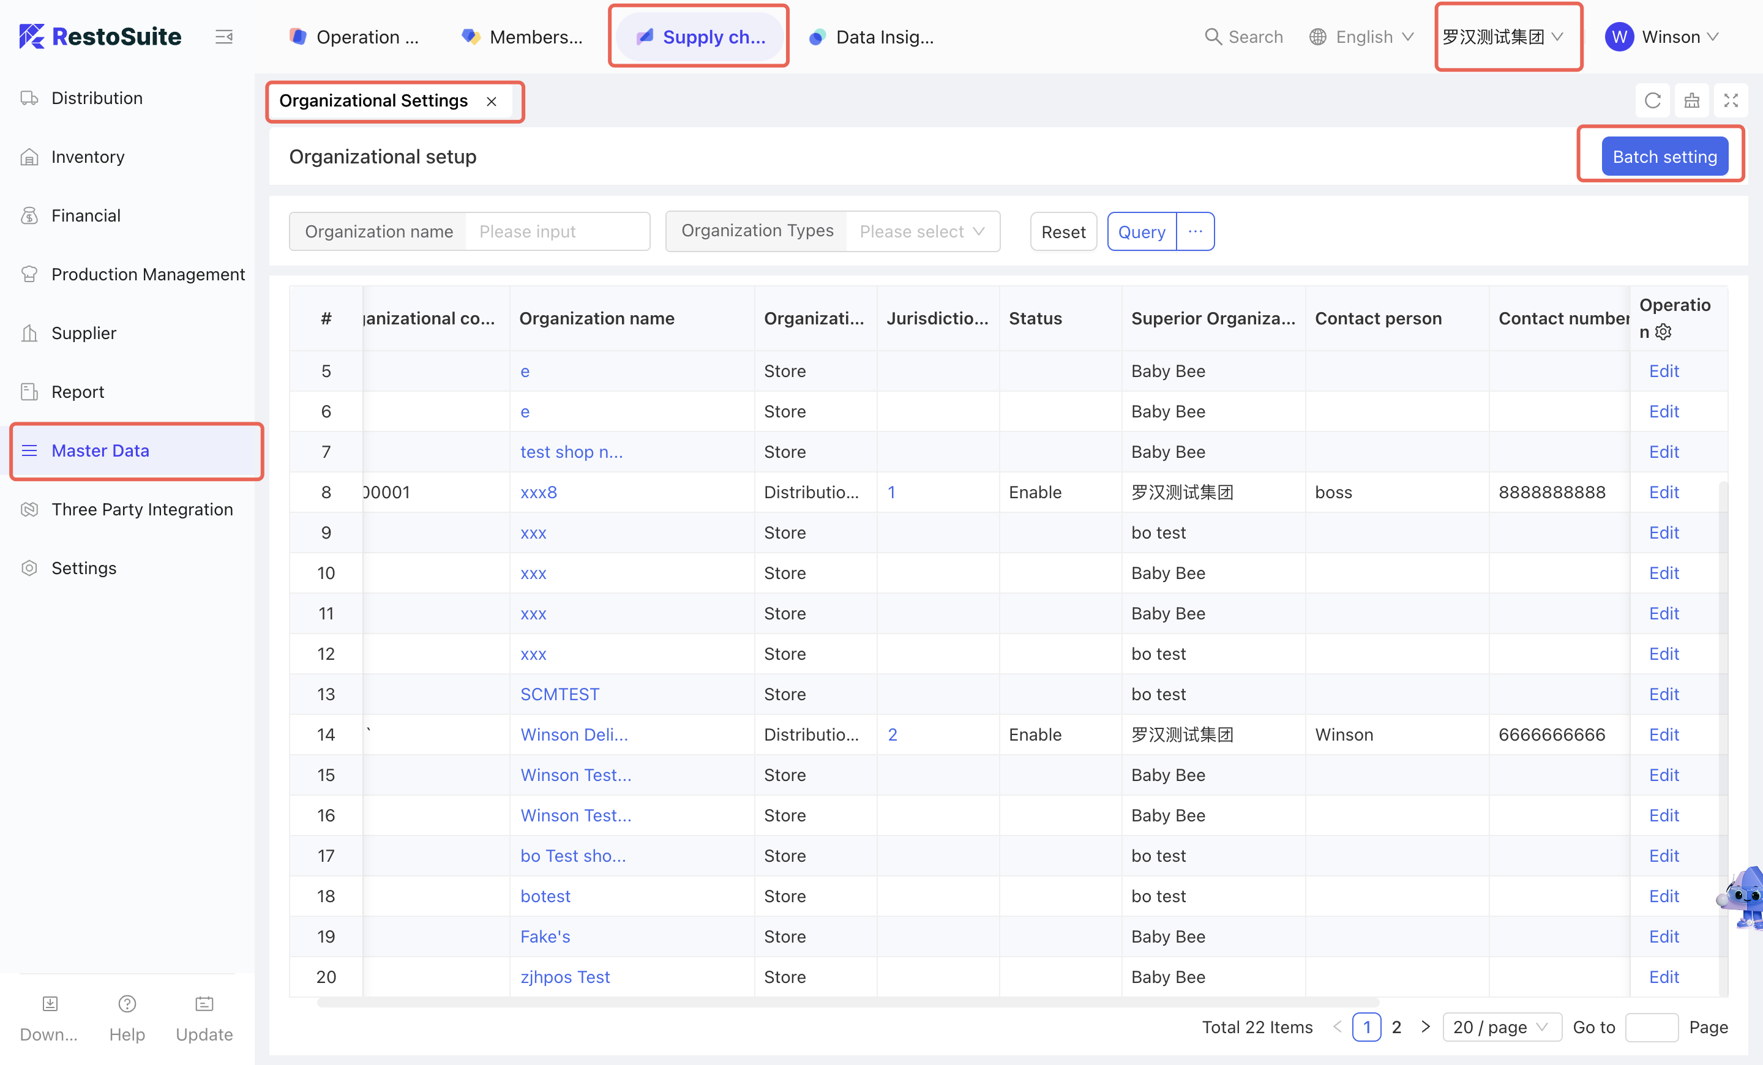Open the Organization Types dropdown
Image resolution: width=1763 pixels, height=1065 pixels.
point(921,231)
